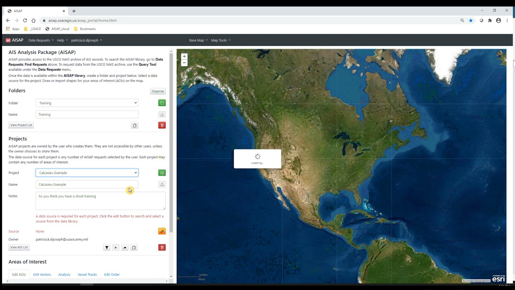Select the AISAP browser tab

[x=36, y=11]
